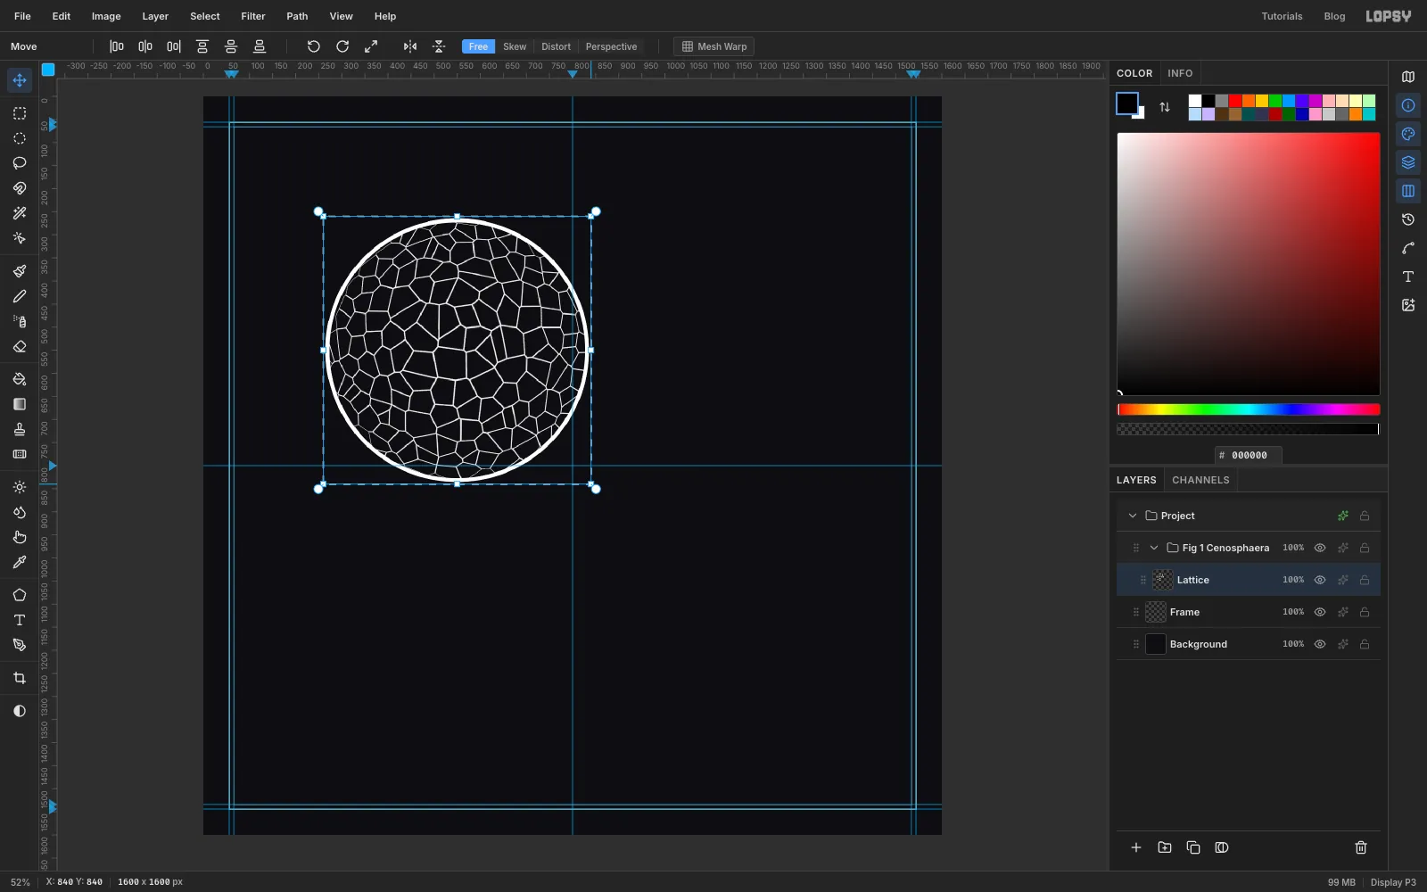Lock the Lattice layer

point(1365,580)
